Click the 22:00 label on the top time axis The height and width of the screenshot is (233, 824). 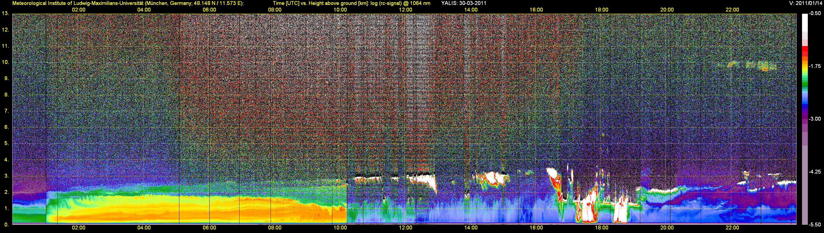click(732, 10)
